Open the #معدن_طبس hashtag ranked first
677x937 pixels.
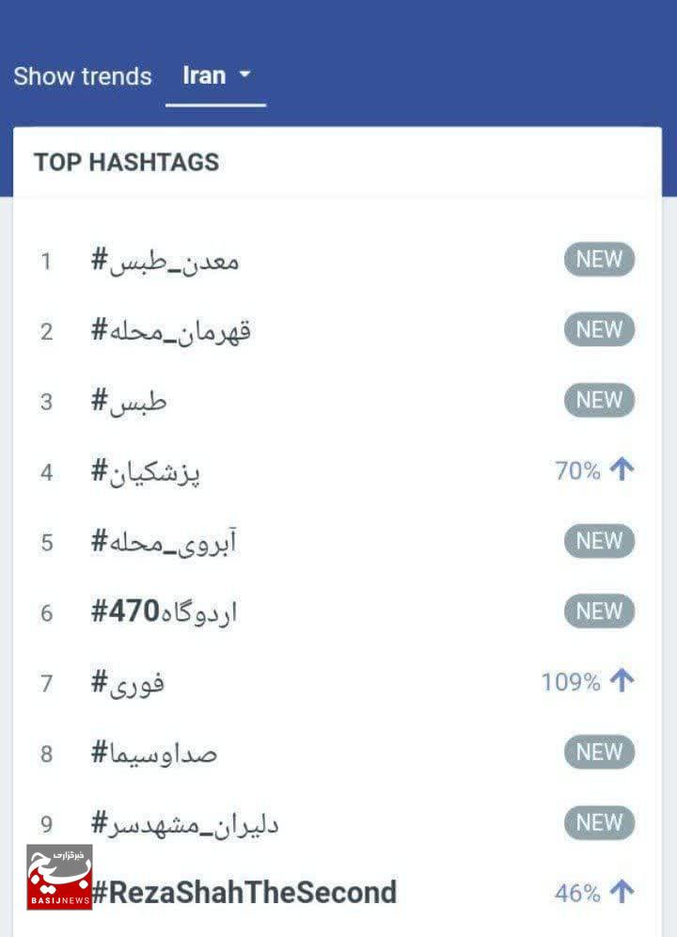165,262
